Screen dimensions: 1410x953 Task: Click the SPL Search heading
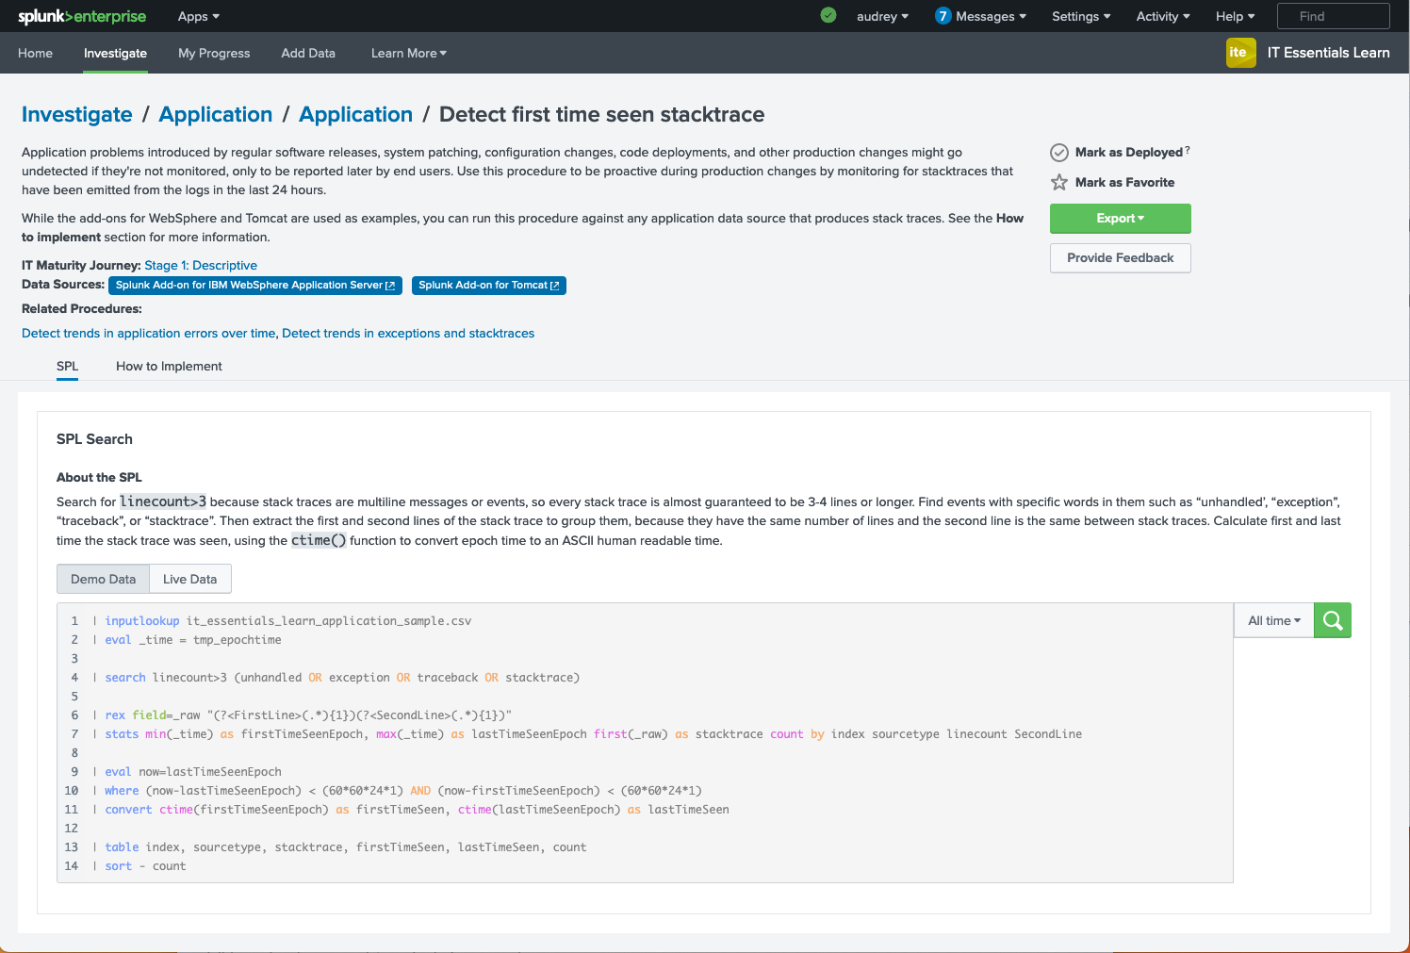click(94, 439)
